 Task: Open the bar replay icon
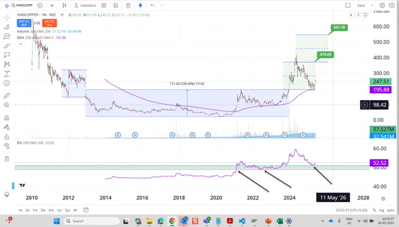click(x=128, y=5)
